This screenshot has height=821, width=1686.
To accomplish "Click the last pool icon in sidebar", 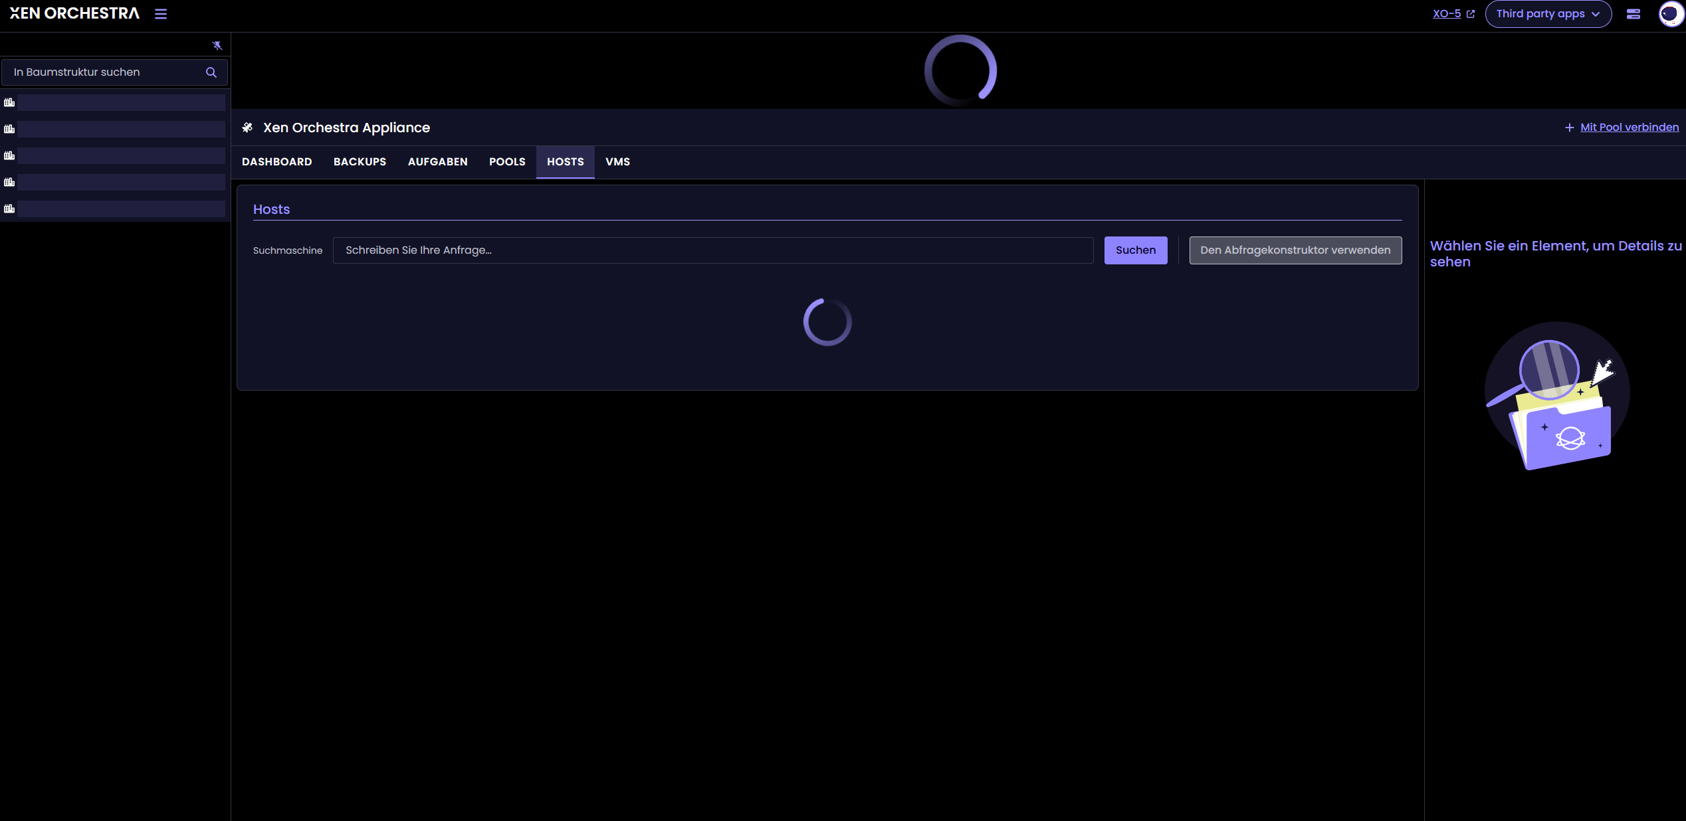I will 9,209.
